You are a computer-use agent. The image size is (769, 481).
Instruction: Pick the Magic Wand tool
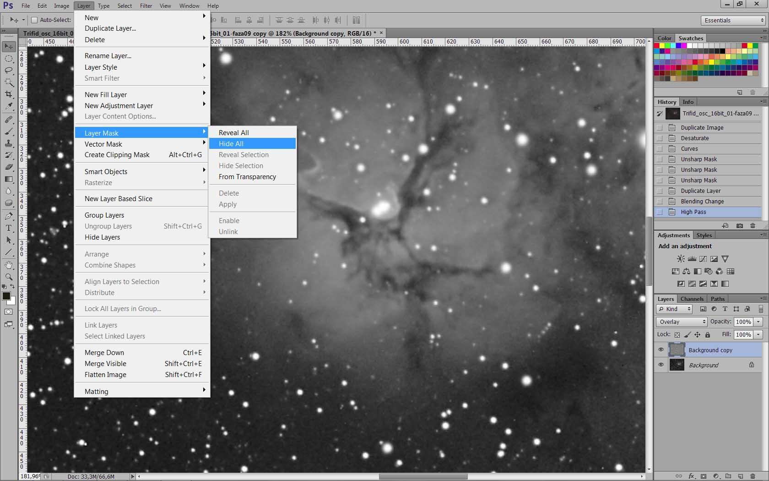(9, 82)
